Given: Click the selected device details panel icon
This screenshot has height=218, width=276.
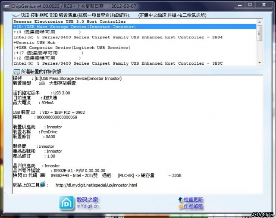Looking at the screenshot, I should [x=16, y=72].
